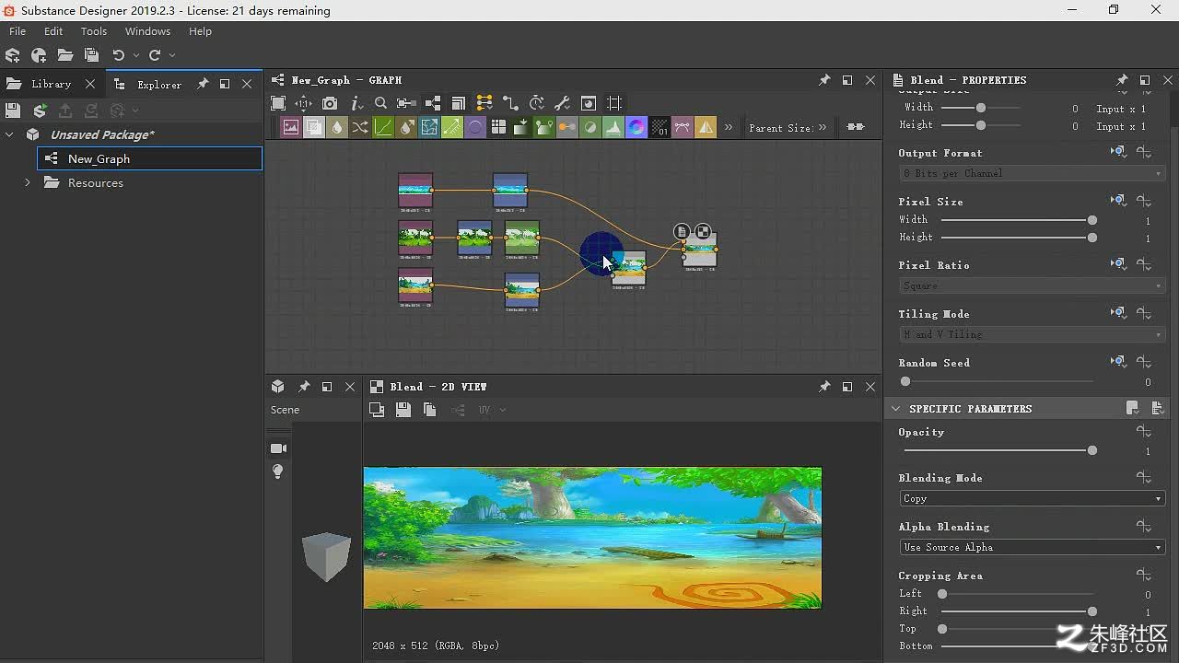Open wrench tools in graph toolbar
Screen dimensions: 1179x663
pos(562,103)
